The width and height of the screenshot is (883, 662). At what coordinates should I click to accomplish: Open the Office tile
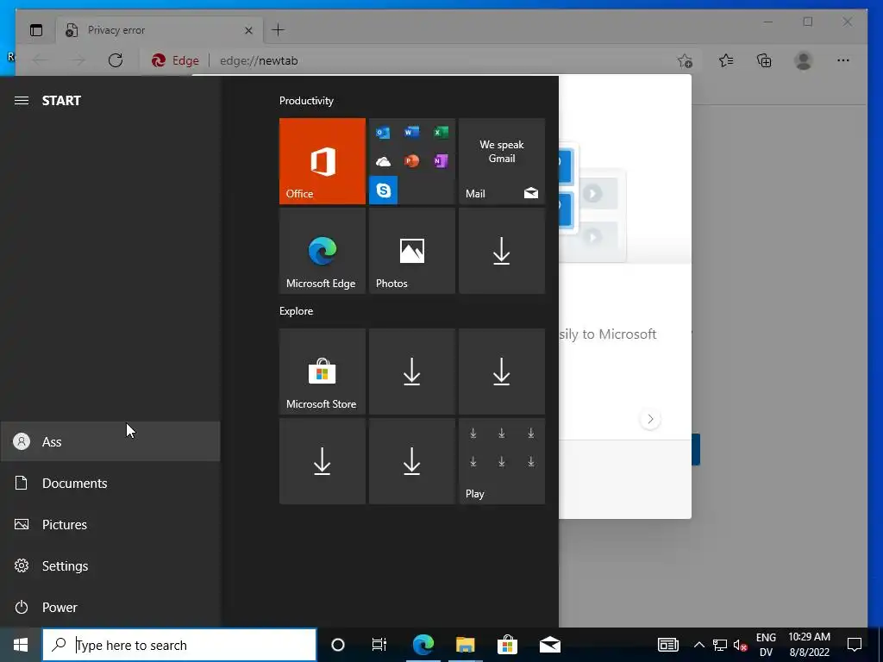coord(323,161)
